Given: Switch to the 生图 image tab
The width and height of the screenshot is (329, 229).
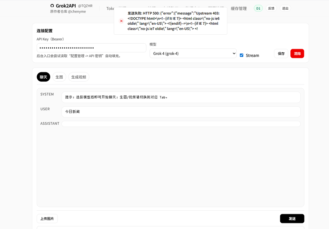Looking at the screenshot, I should tap(59, 77).
